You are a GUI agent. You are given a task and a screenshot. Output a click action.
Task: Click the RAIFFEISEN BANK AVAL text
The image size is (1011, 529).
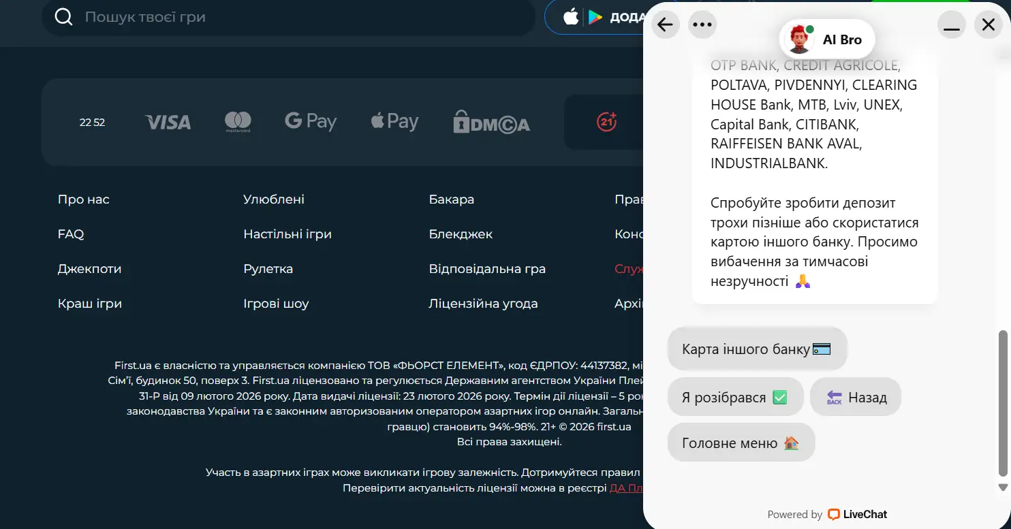786,144
